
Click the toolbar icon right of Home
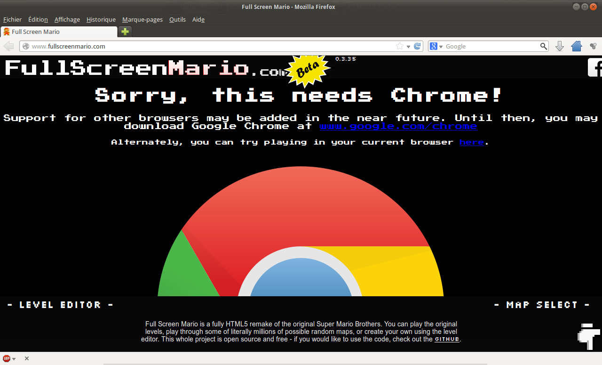[x=593, y=46]
